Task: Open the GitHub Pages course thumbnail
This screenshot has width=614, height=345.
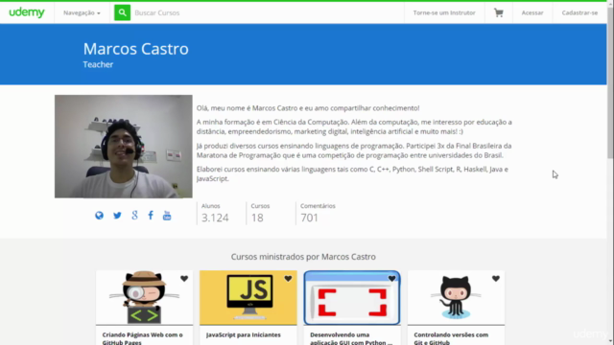Action: (145, 298)
